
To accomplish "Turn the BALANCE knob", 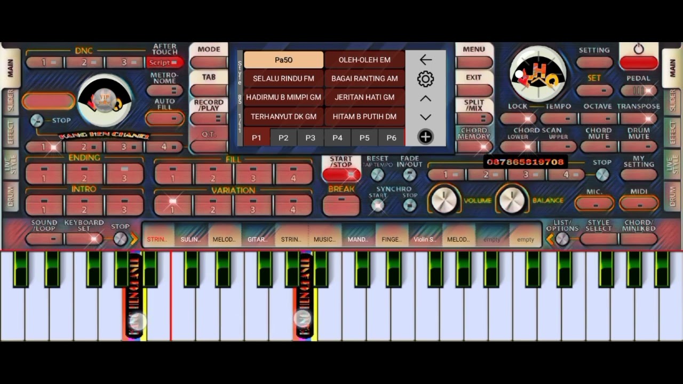I will click(x=512, y=200).
